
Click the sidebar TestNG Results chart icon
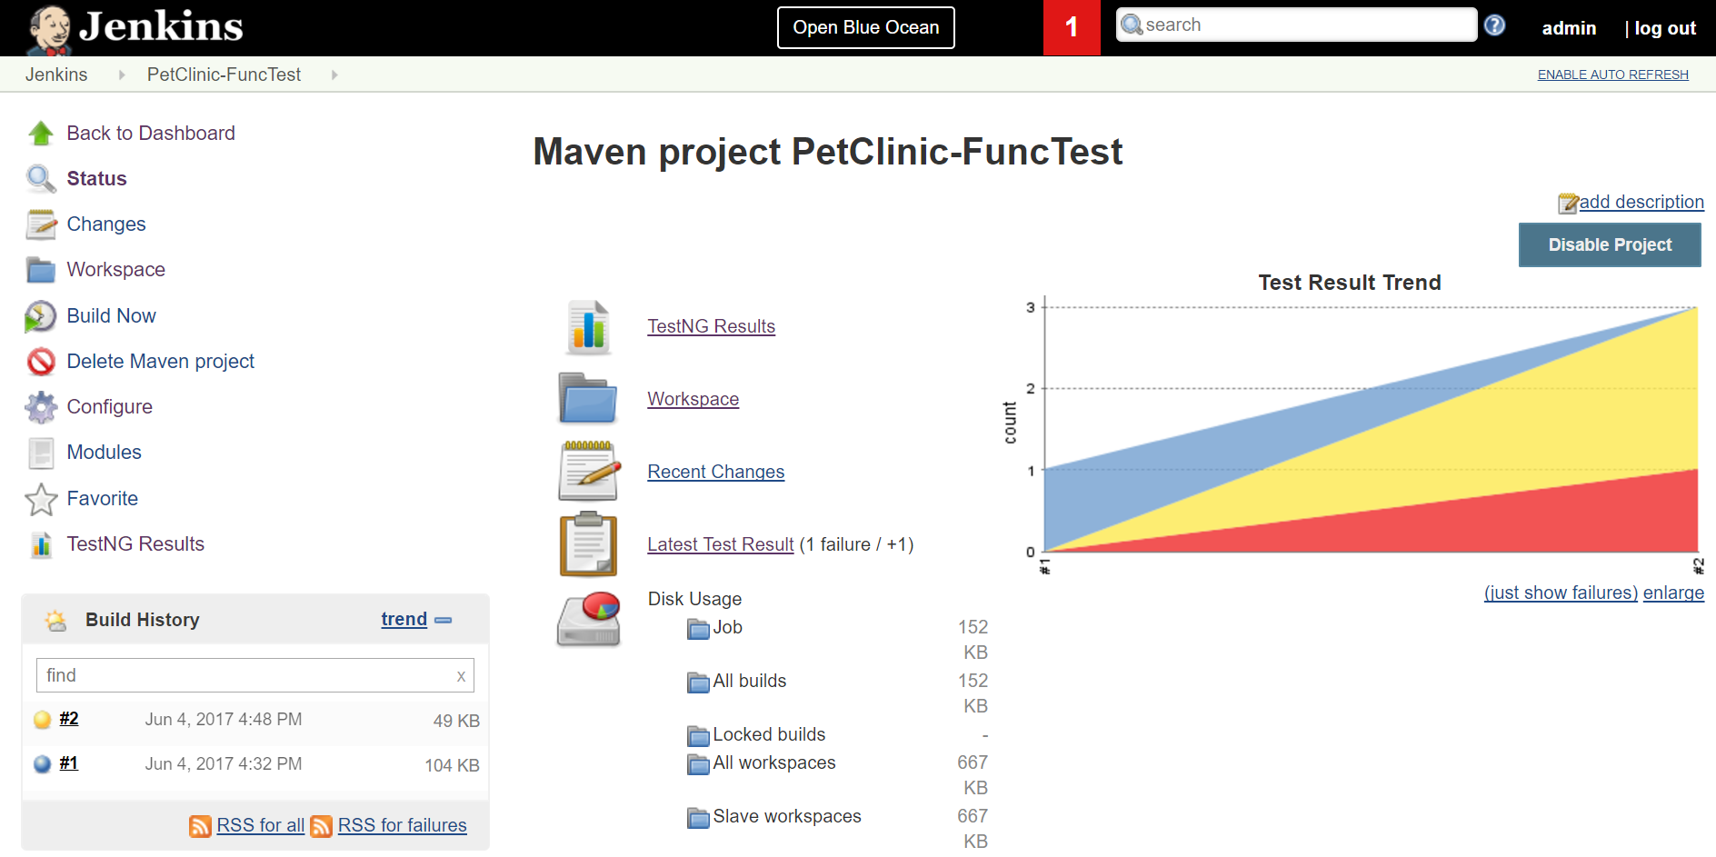point(41,544)
